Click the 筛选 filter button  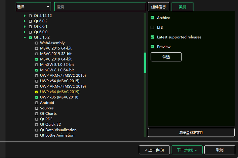pos(166,57)
